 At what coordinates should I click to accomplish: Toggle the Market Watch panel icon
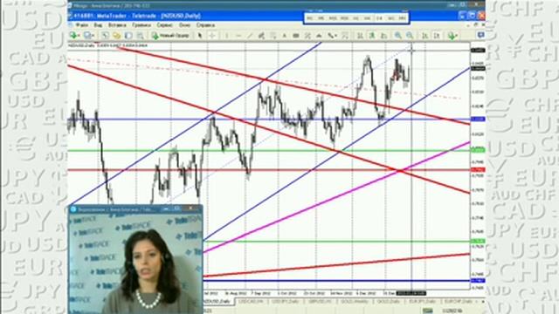tap(105, 35)
